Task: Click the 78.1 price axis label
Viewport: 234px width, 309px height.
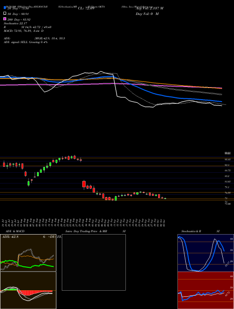Action: [x=227, y=187]
